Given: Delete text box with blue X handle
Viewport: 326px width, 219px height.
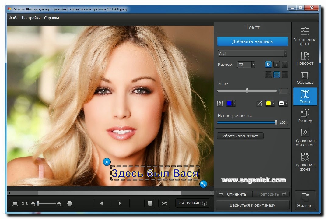Looking at the screenshot, I should point(107,162).
